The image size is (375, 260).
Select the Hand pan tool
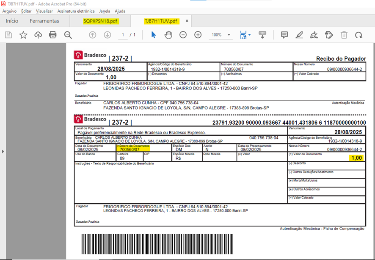(x=168, y=35)
